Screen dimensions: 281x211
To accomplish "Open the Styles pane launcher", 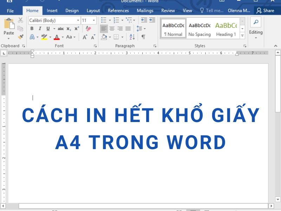I will click(244, 46).
